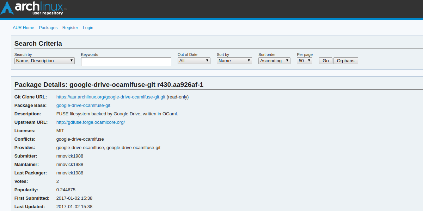Select the Last Updated date value
Screen dimensions: 423x211
[74, 207]
